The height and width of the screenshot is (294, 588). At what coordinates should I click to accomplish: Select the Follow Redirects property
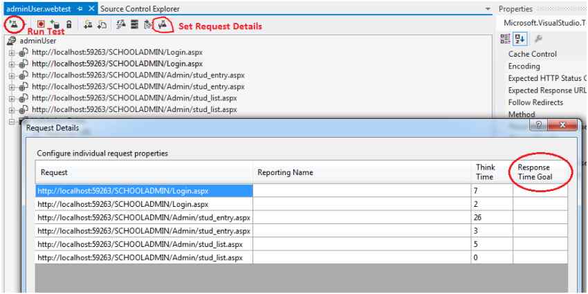coord(535,102)
